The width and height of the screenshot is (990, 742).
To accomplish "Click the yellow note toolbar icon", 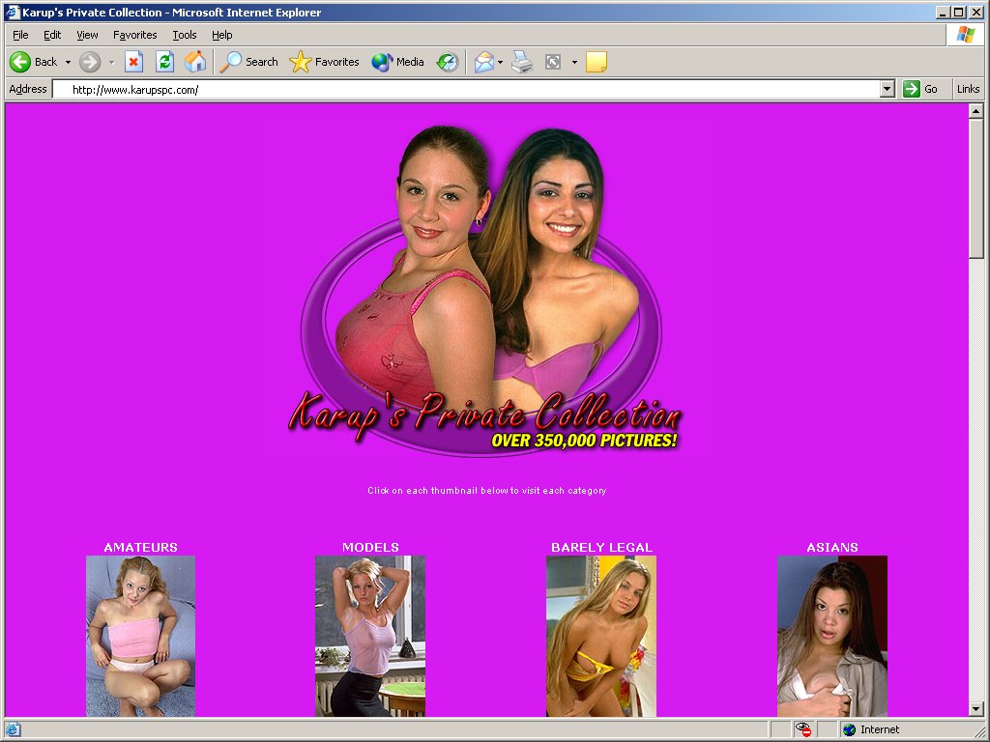I will (x=596, y=62).
